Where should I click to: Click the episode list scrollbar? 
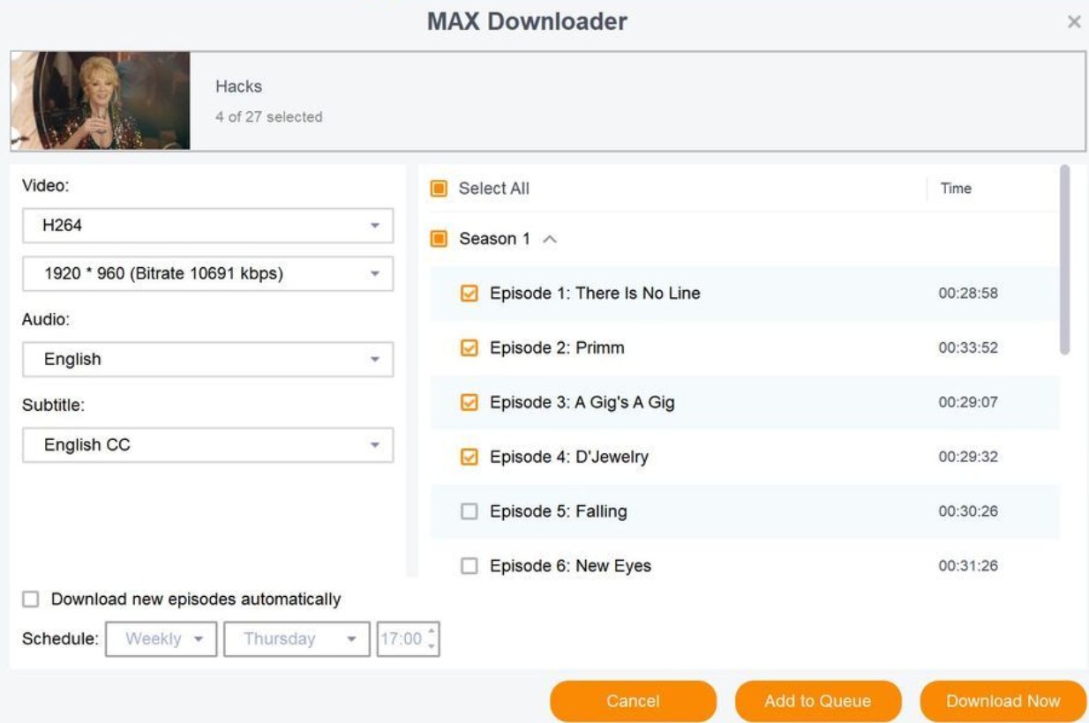click(1064, 260)
